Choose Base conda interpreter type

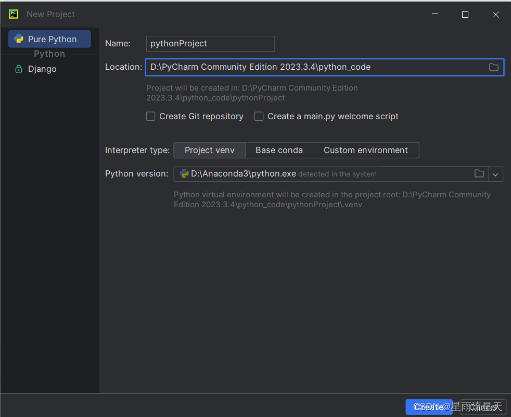tap(279, 150)
